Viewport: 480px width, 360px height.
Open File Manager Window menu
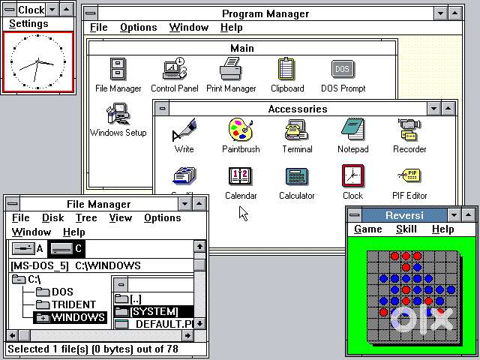click(x=31, y=232)
